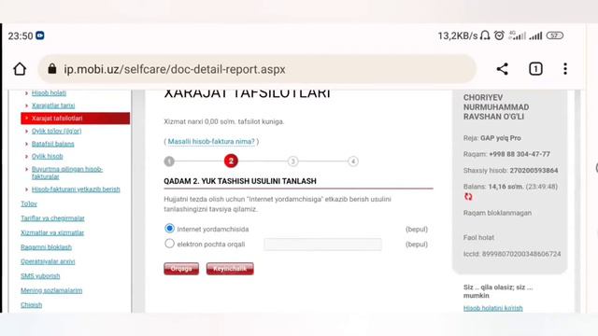Click step 4 circle
The width and height of the screenshot is (598, 336).
coord(353,161)
